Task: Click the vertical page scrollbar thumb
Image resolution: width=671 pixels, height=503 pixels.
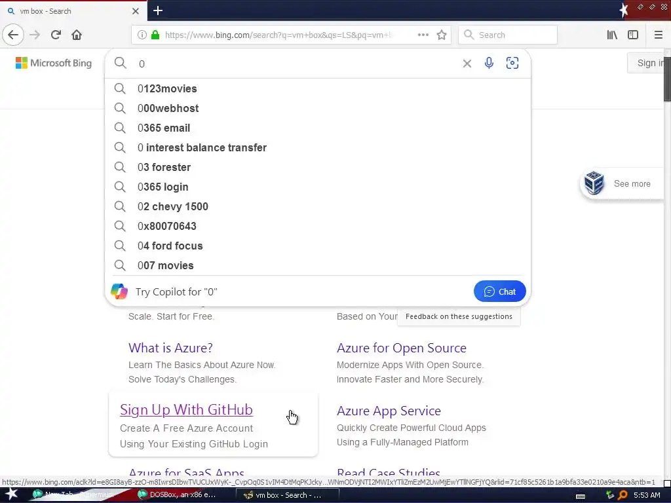Action: pos(667,79)
